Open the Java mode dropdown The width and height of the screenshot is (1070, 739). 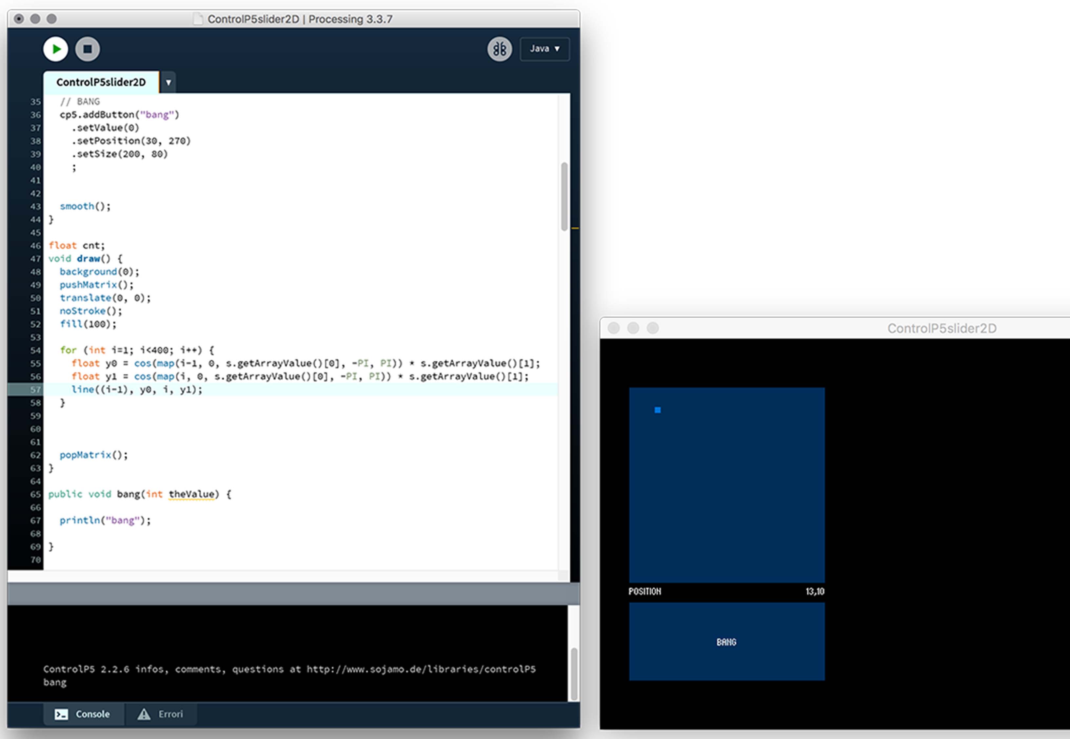(x=545, y=48)
